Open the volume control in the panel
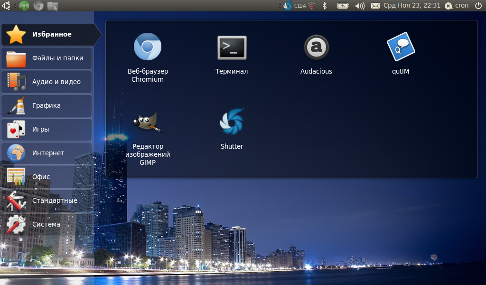Viewport: 486px width, 285px height. pyautogui.click(x=360, y=6)
